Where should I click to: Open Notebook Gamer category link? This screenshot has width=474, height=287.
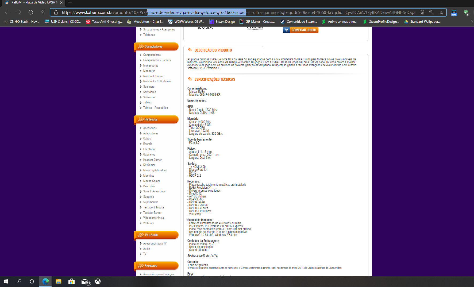click(153, 76)
